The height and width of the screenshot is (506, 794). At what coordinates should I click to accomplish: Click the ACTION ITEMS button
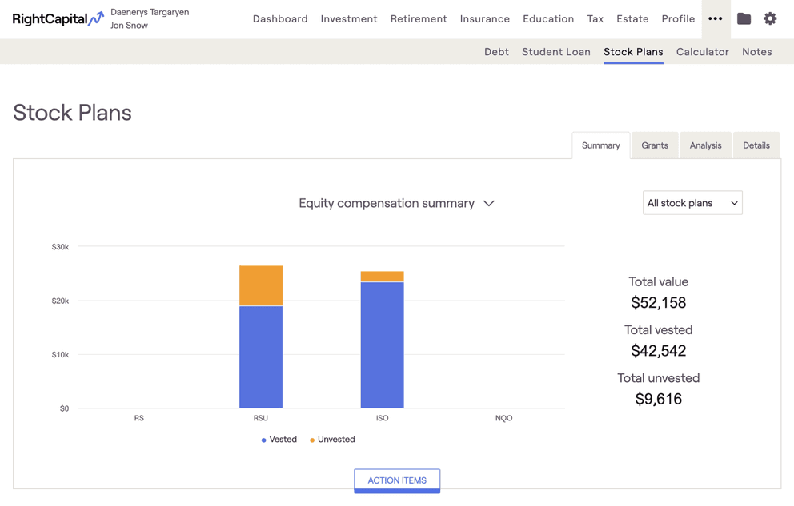397,480
